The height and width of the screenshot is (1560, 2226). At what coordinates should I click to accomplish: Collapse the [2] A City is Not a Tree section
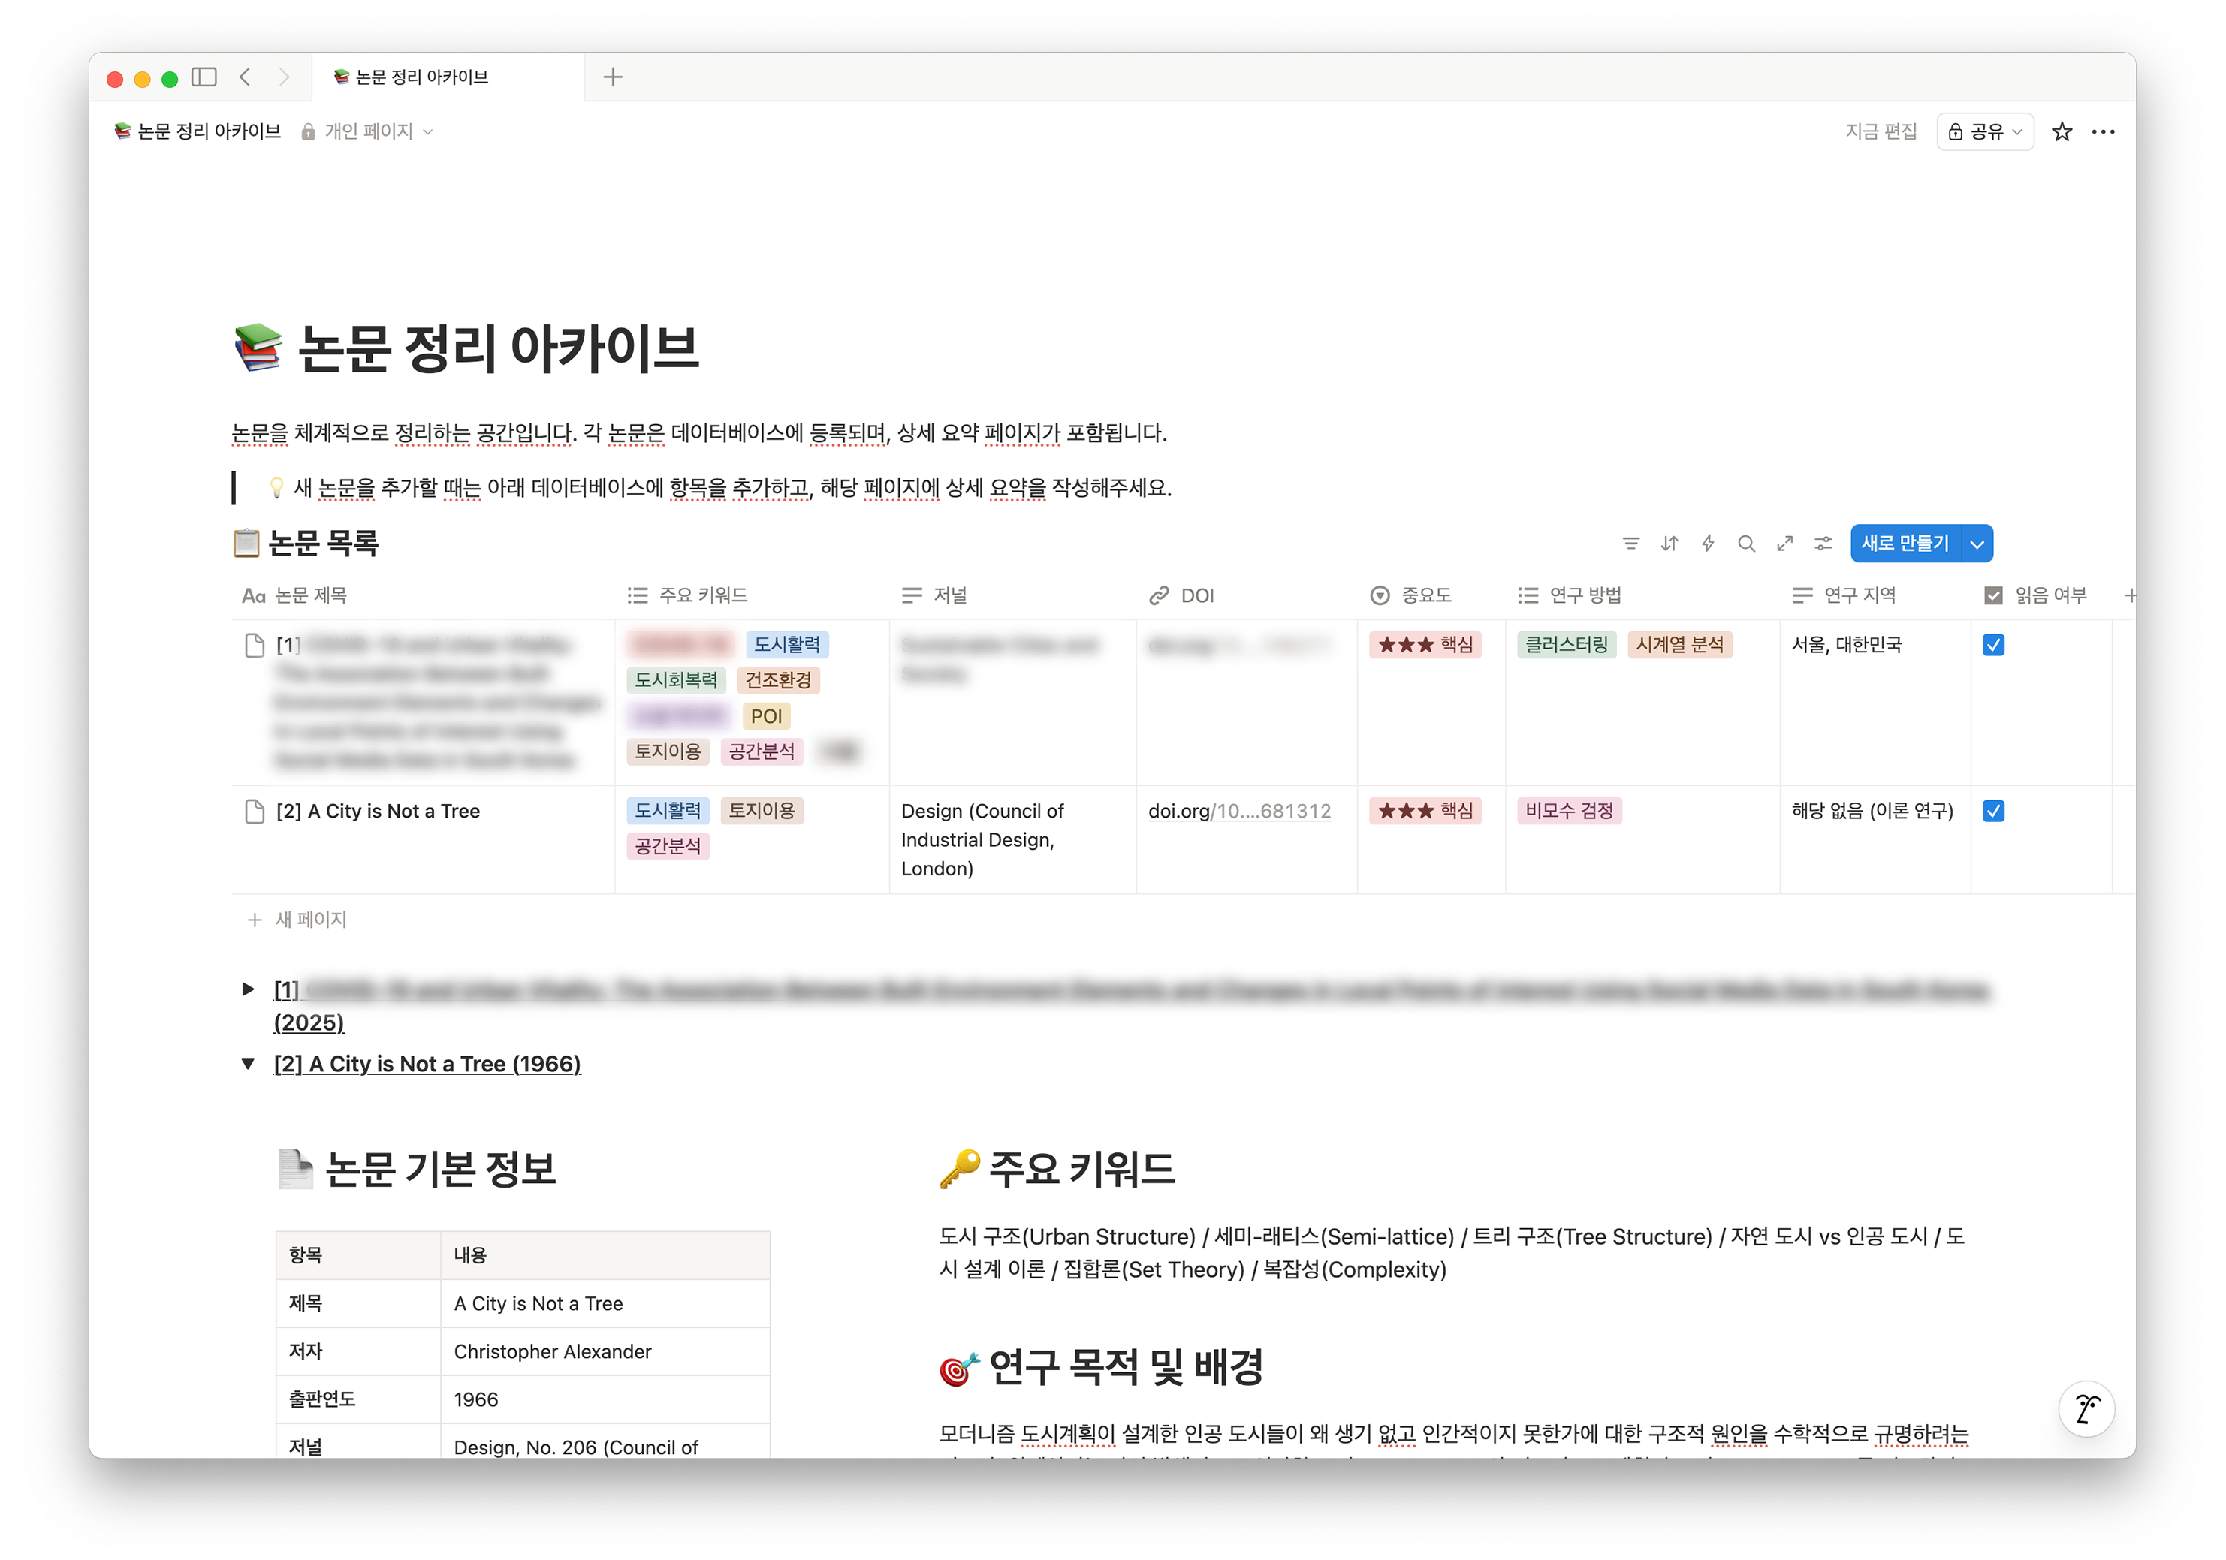pyautogui.click(x=247, y=1063)
